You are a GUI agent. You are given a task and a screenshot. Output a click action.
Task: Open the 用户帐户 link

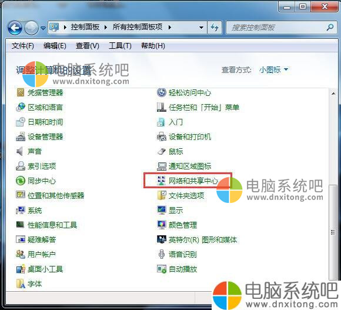tap(42, 254)
